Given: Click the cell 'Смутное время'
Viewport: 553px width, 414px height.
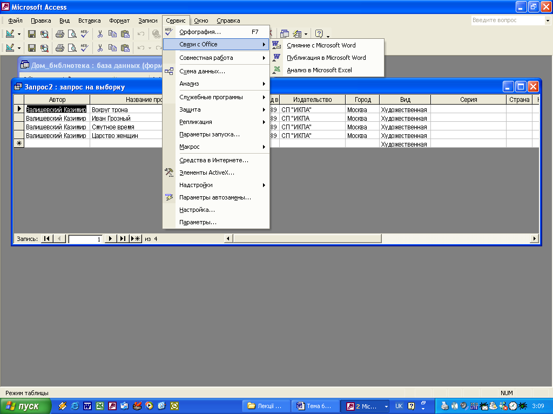Looking at the screenshot, I should [126, 127].
